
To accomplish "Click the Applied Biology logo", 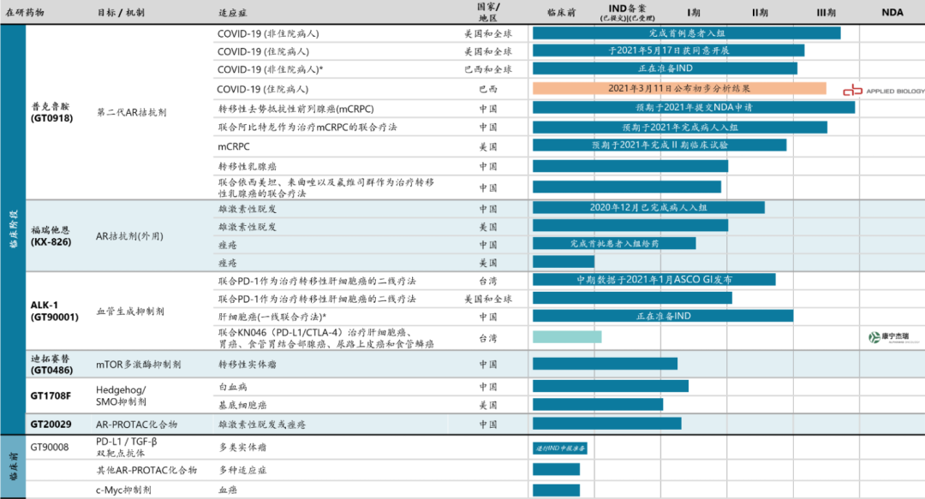I will [x=884, y=90].
